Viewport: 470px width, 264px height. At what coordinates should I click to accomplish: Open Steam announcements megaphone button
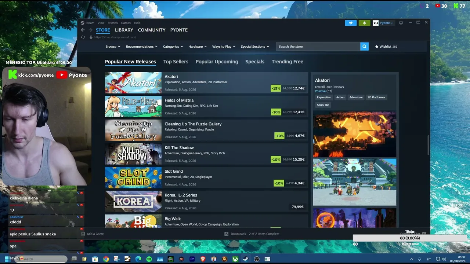tap(351, 23)
